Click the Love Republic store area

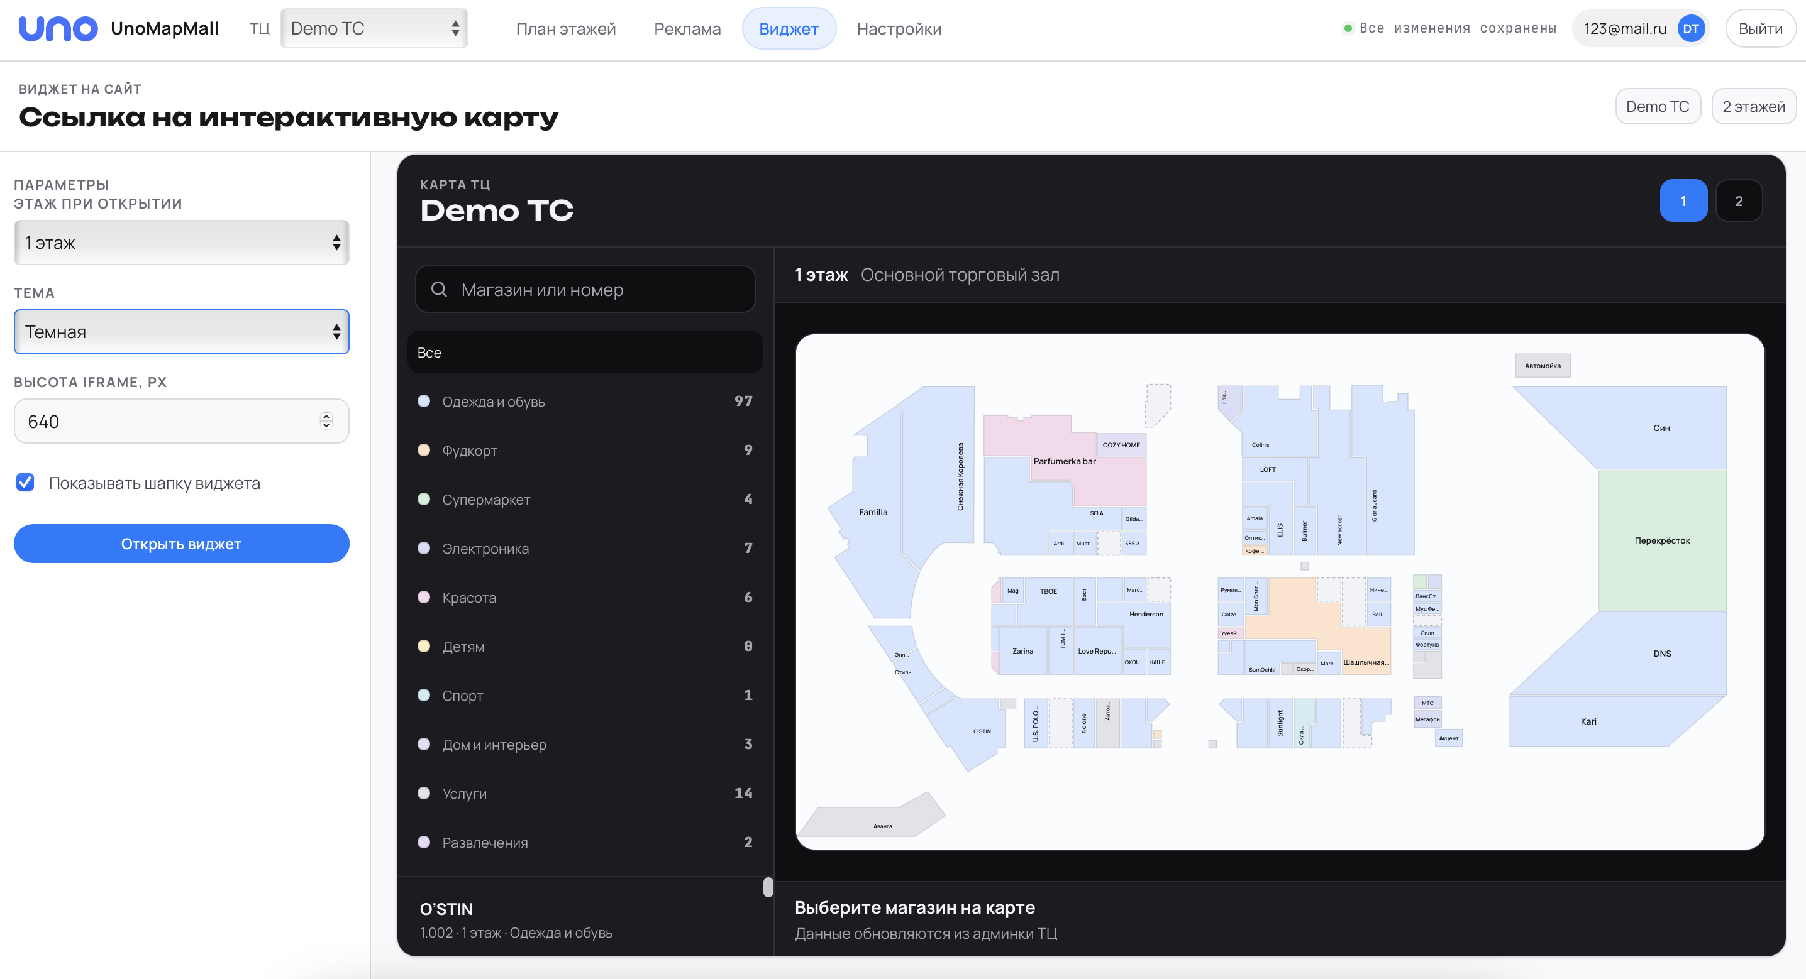pos(1097,651)
